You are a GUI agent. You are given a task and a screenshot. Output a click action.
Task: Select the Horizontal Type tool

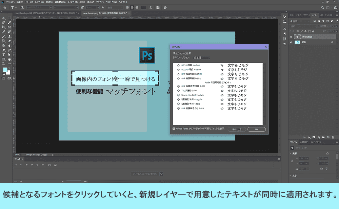3,54
